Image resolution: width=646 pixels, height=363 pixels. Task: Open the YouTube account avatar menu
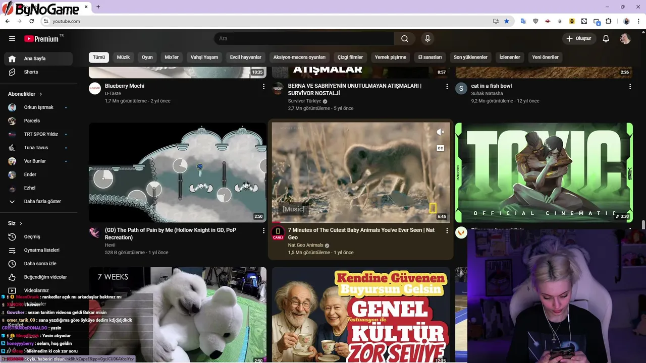click(x=625, y=39)
